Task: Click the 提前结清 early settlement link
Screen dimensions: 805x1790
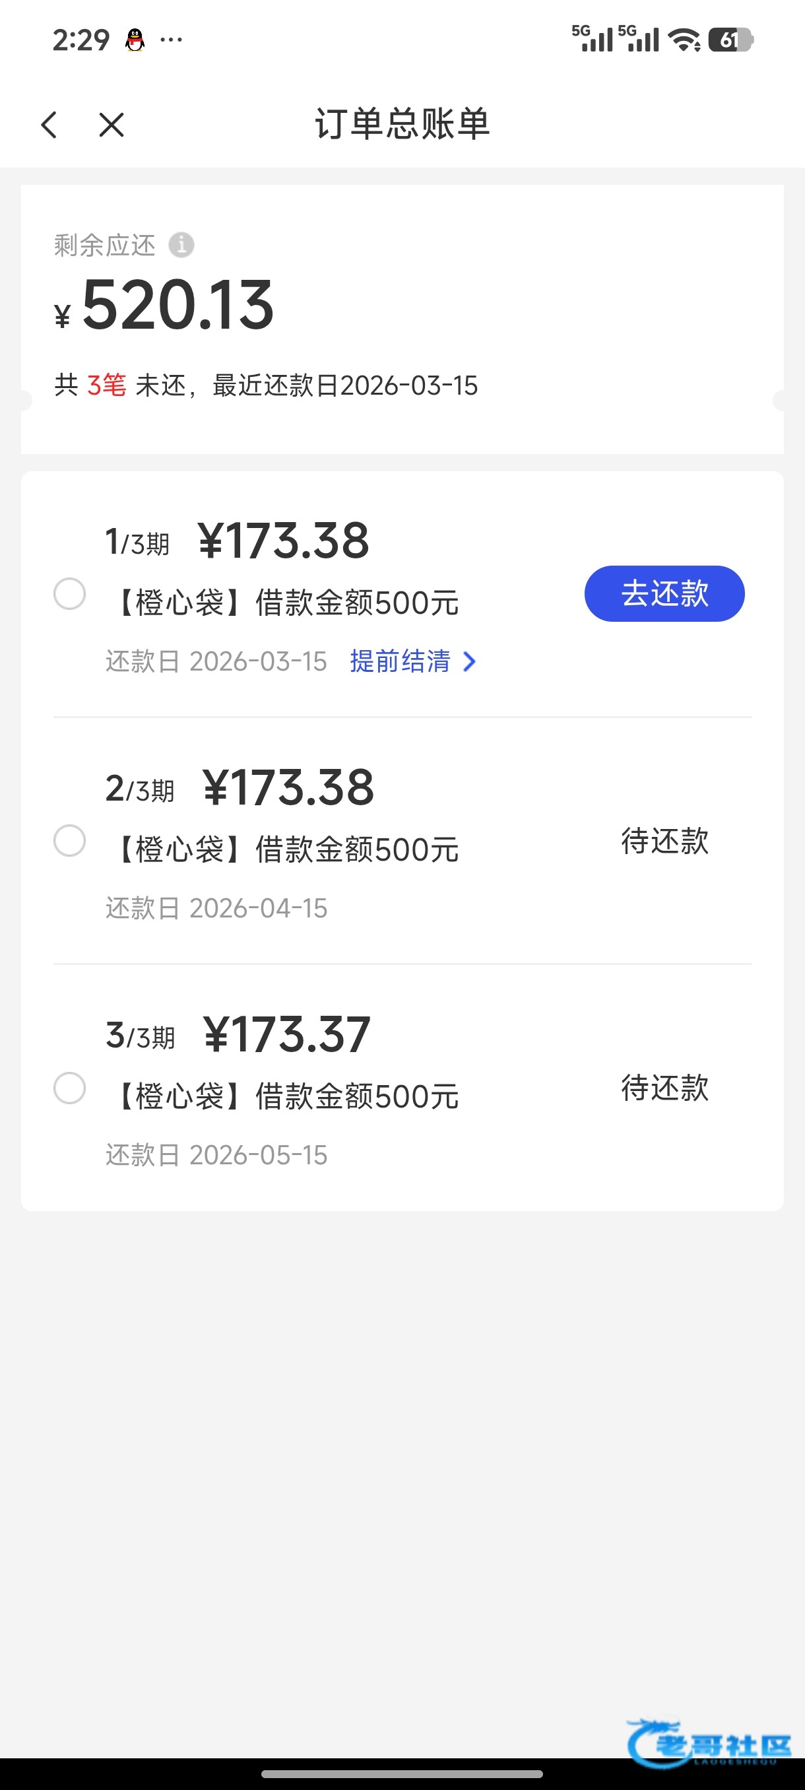Action: pyautogui.click(x=400, y=661)
